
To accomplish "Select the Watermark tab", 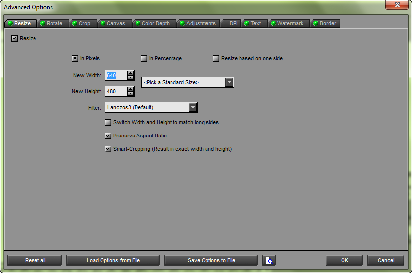I will click(288, 23).
